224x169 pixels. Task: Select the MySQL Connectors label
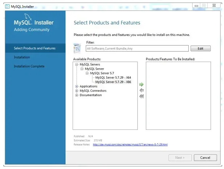coord(93,91)
